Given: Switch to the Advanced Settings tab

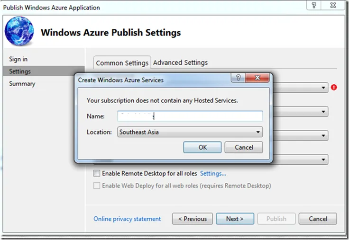Looking at the screenshot, I should pyautogui.click(x=180, y=62).
